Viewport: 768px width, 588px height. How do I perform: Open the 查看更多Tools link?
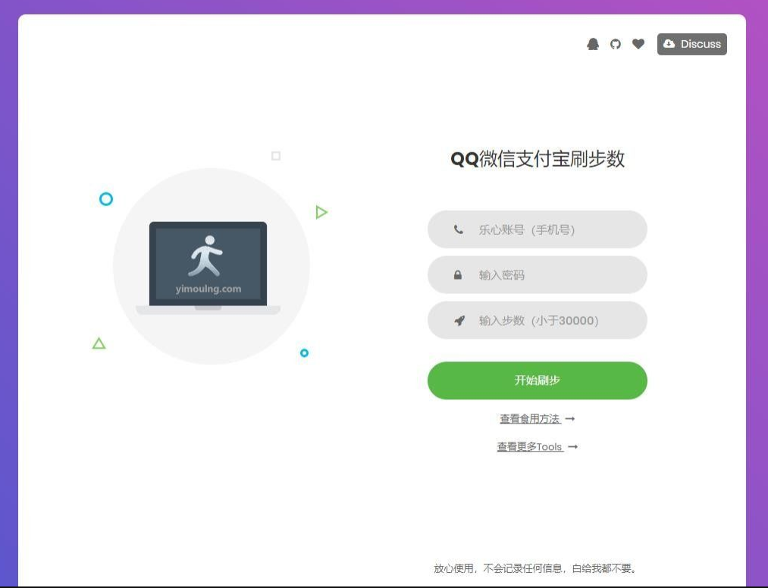531,446
